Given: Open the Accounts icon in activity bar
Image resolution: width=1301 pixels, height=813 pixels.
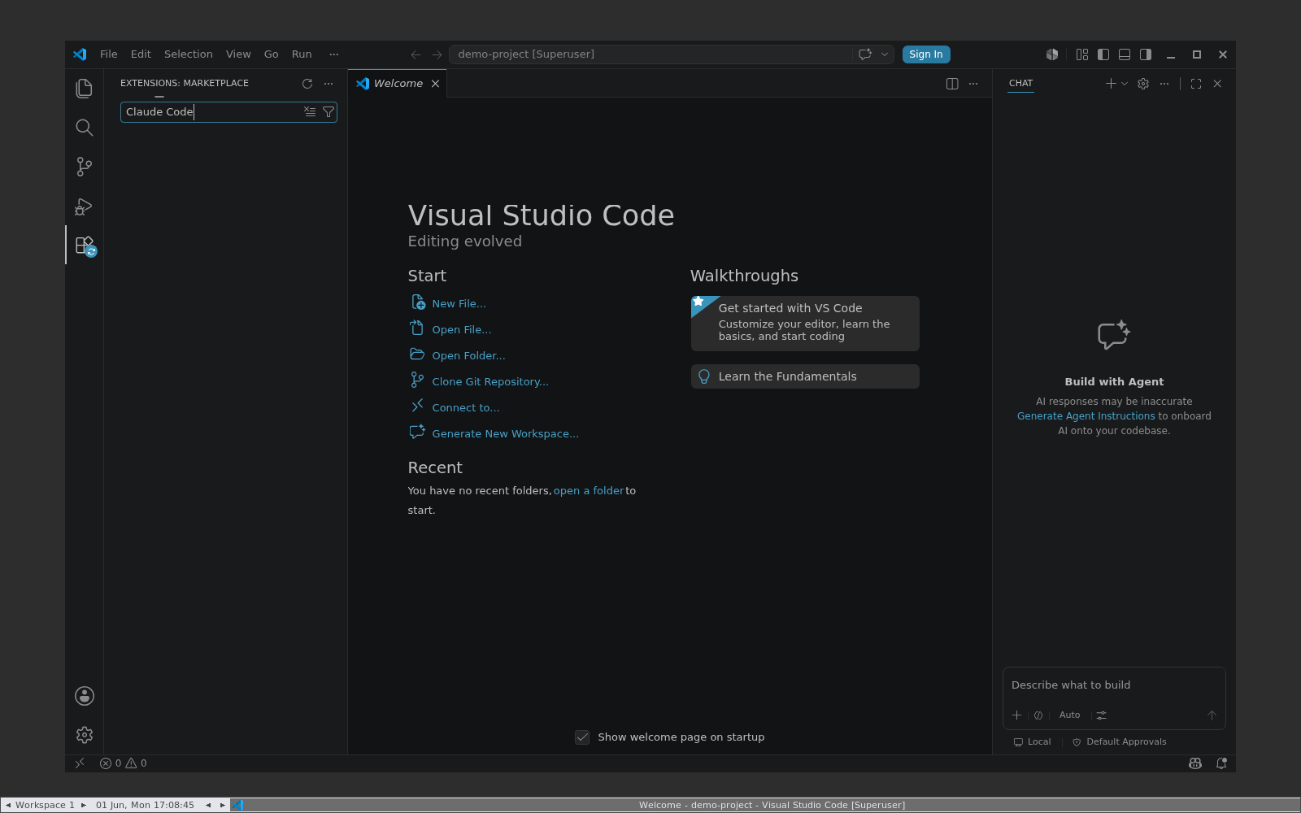Looking at the screenshot, I should (x=84, y=696).
